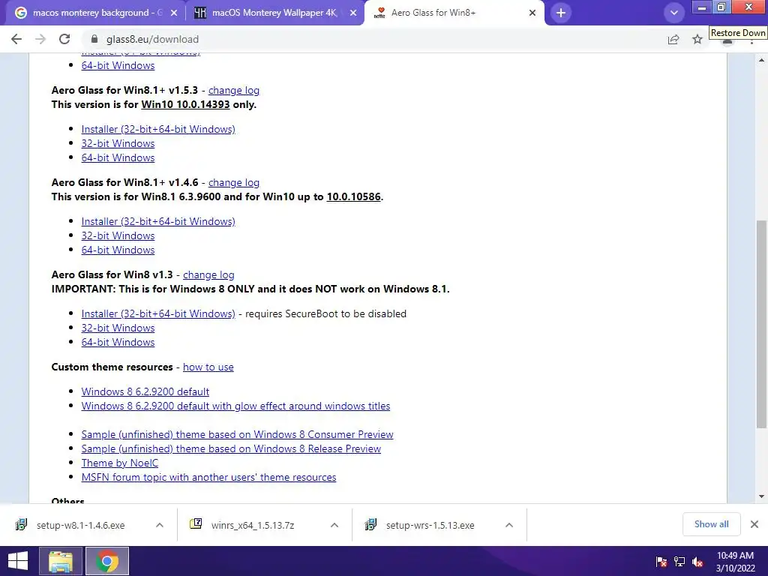The height and width of the screenshot is (576, 768).
Task: Open Windows 8 6.2.9200 default theme
Action: pyautogui.click(x=145, y=391)
